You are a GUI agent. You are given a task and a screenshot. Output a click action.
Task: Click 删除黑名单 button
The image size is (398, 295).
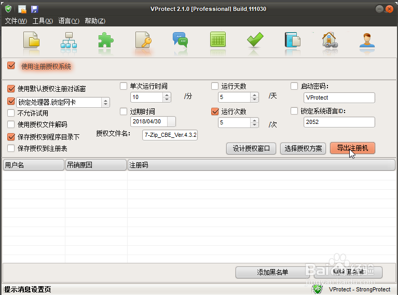click(x=348, y=272)
